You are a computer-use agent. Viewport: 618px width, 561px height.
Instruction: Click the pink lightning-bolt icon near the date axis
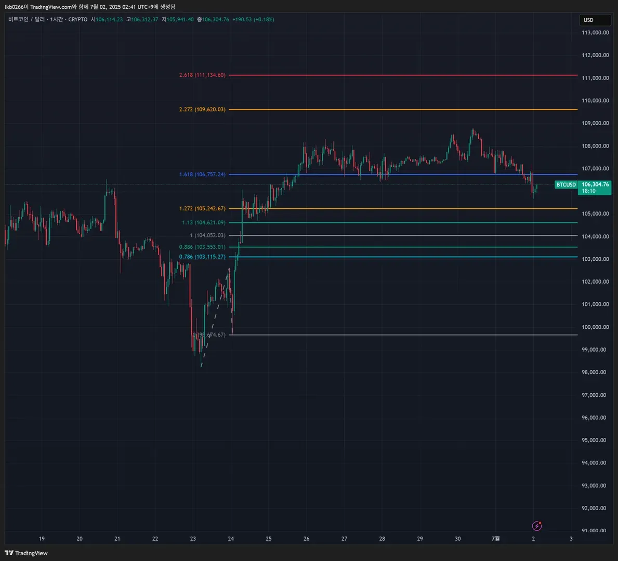tap(536, 526)
